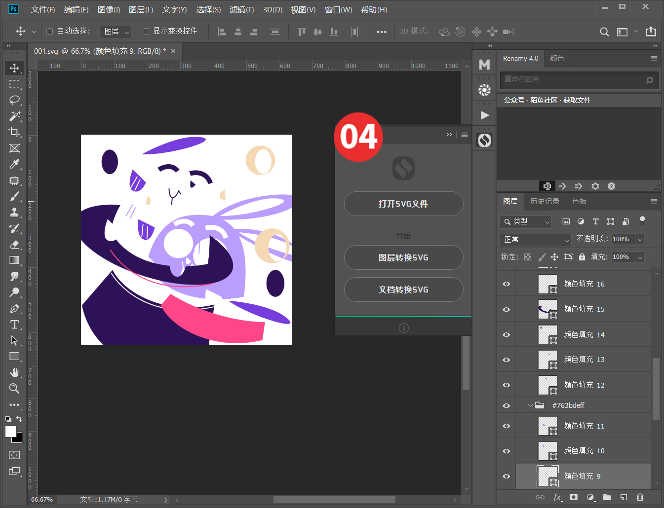Select the Brush tool
Viewport: 664px width, 508px height.
point(14,196)
